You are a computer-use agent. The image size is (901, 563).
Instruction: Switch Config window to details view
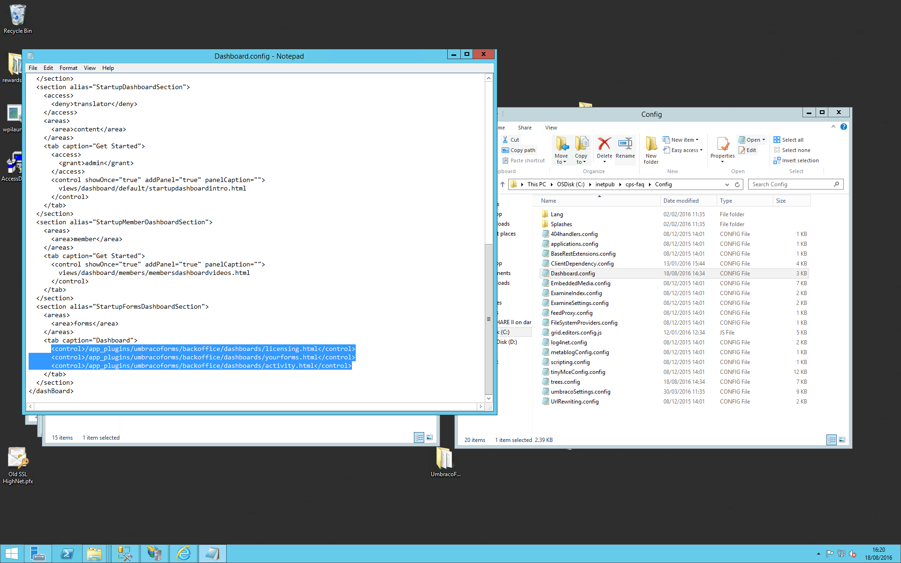(832, 440)
